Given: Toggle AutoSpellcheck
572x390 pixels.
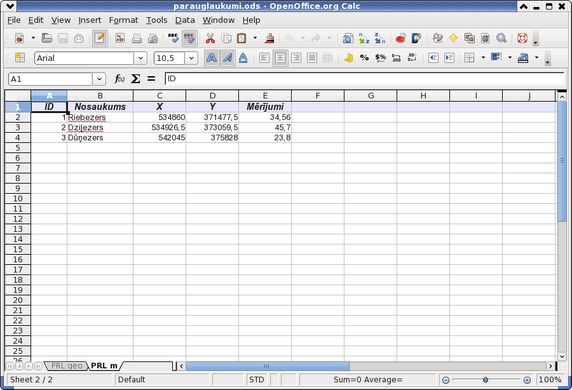Looking at the screenshot, I should 189,38.
